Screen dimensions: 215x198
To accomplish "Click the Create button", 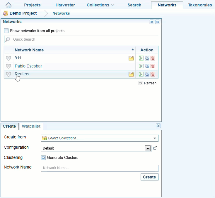I will click(149, 177).
